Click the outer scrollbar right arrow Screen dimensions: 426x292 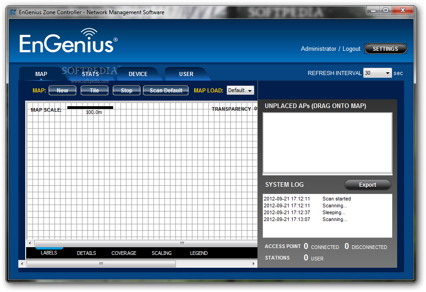click(x=253, y=264)
